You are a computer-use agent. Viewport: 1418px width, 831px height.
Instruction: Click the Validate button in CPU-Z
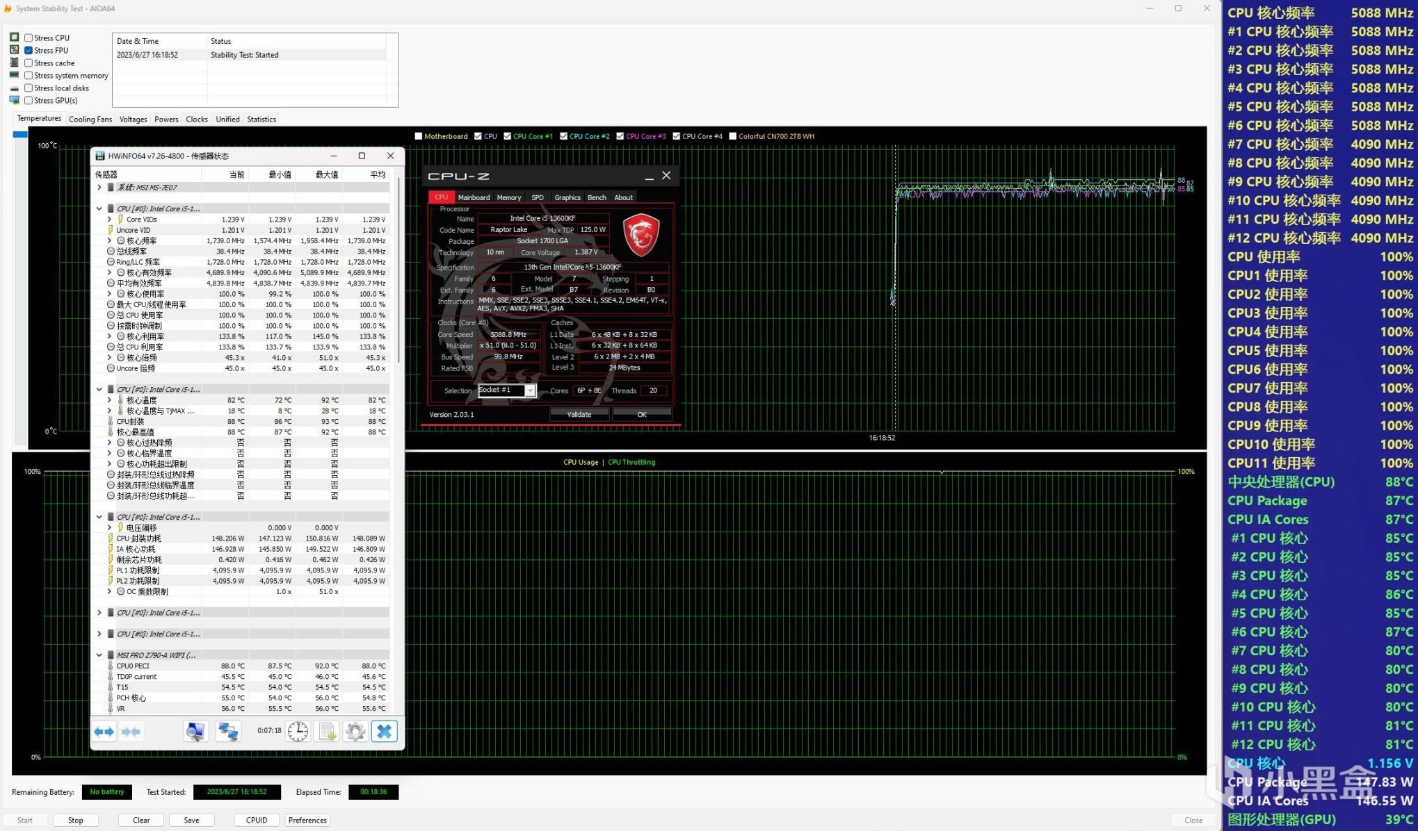(x=579, y=415)
